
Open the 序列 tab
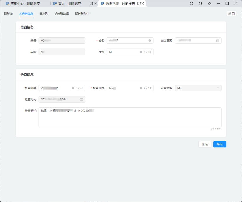44,13
